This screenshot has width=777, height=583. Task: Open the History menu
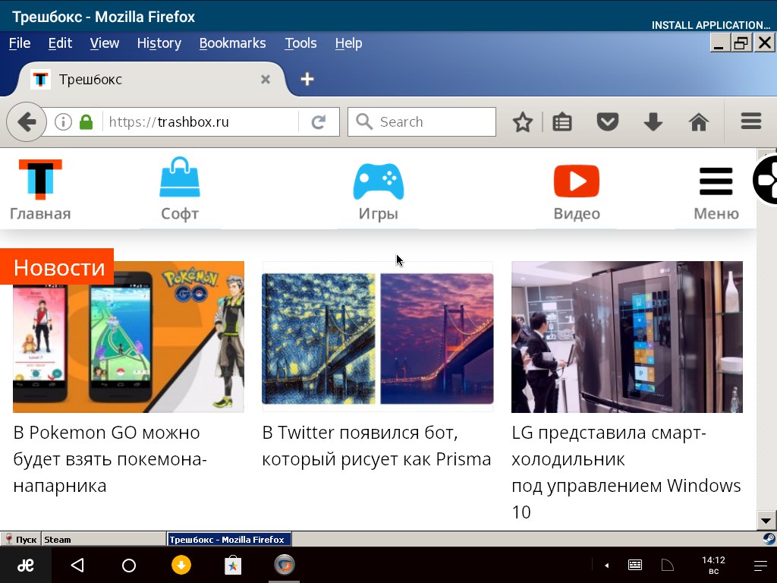click(x=159, y=43)
